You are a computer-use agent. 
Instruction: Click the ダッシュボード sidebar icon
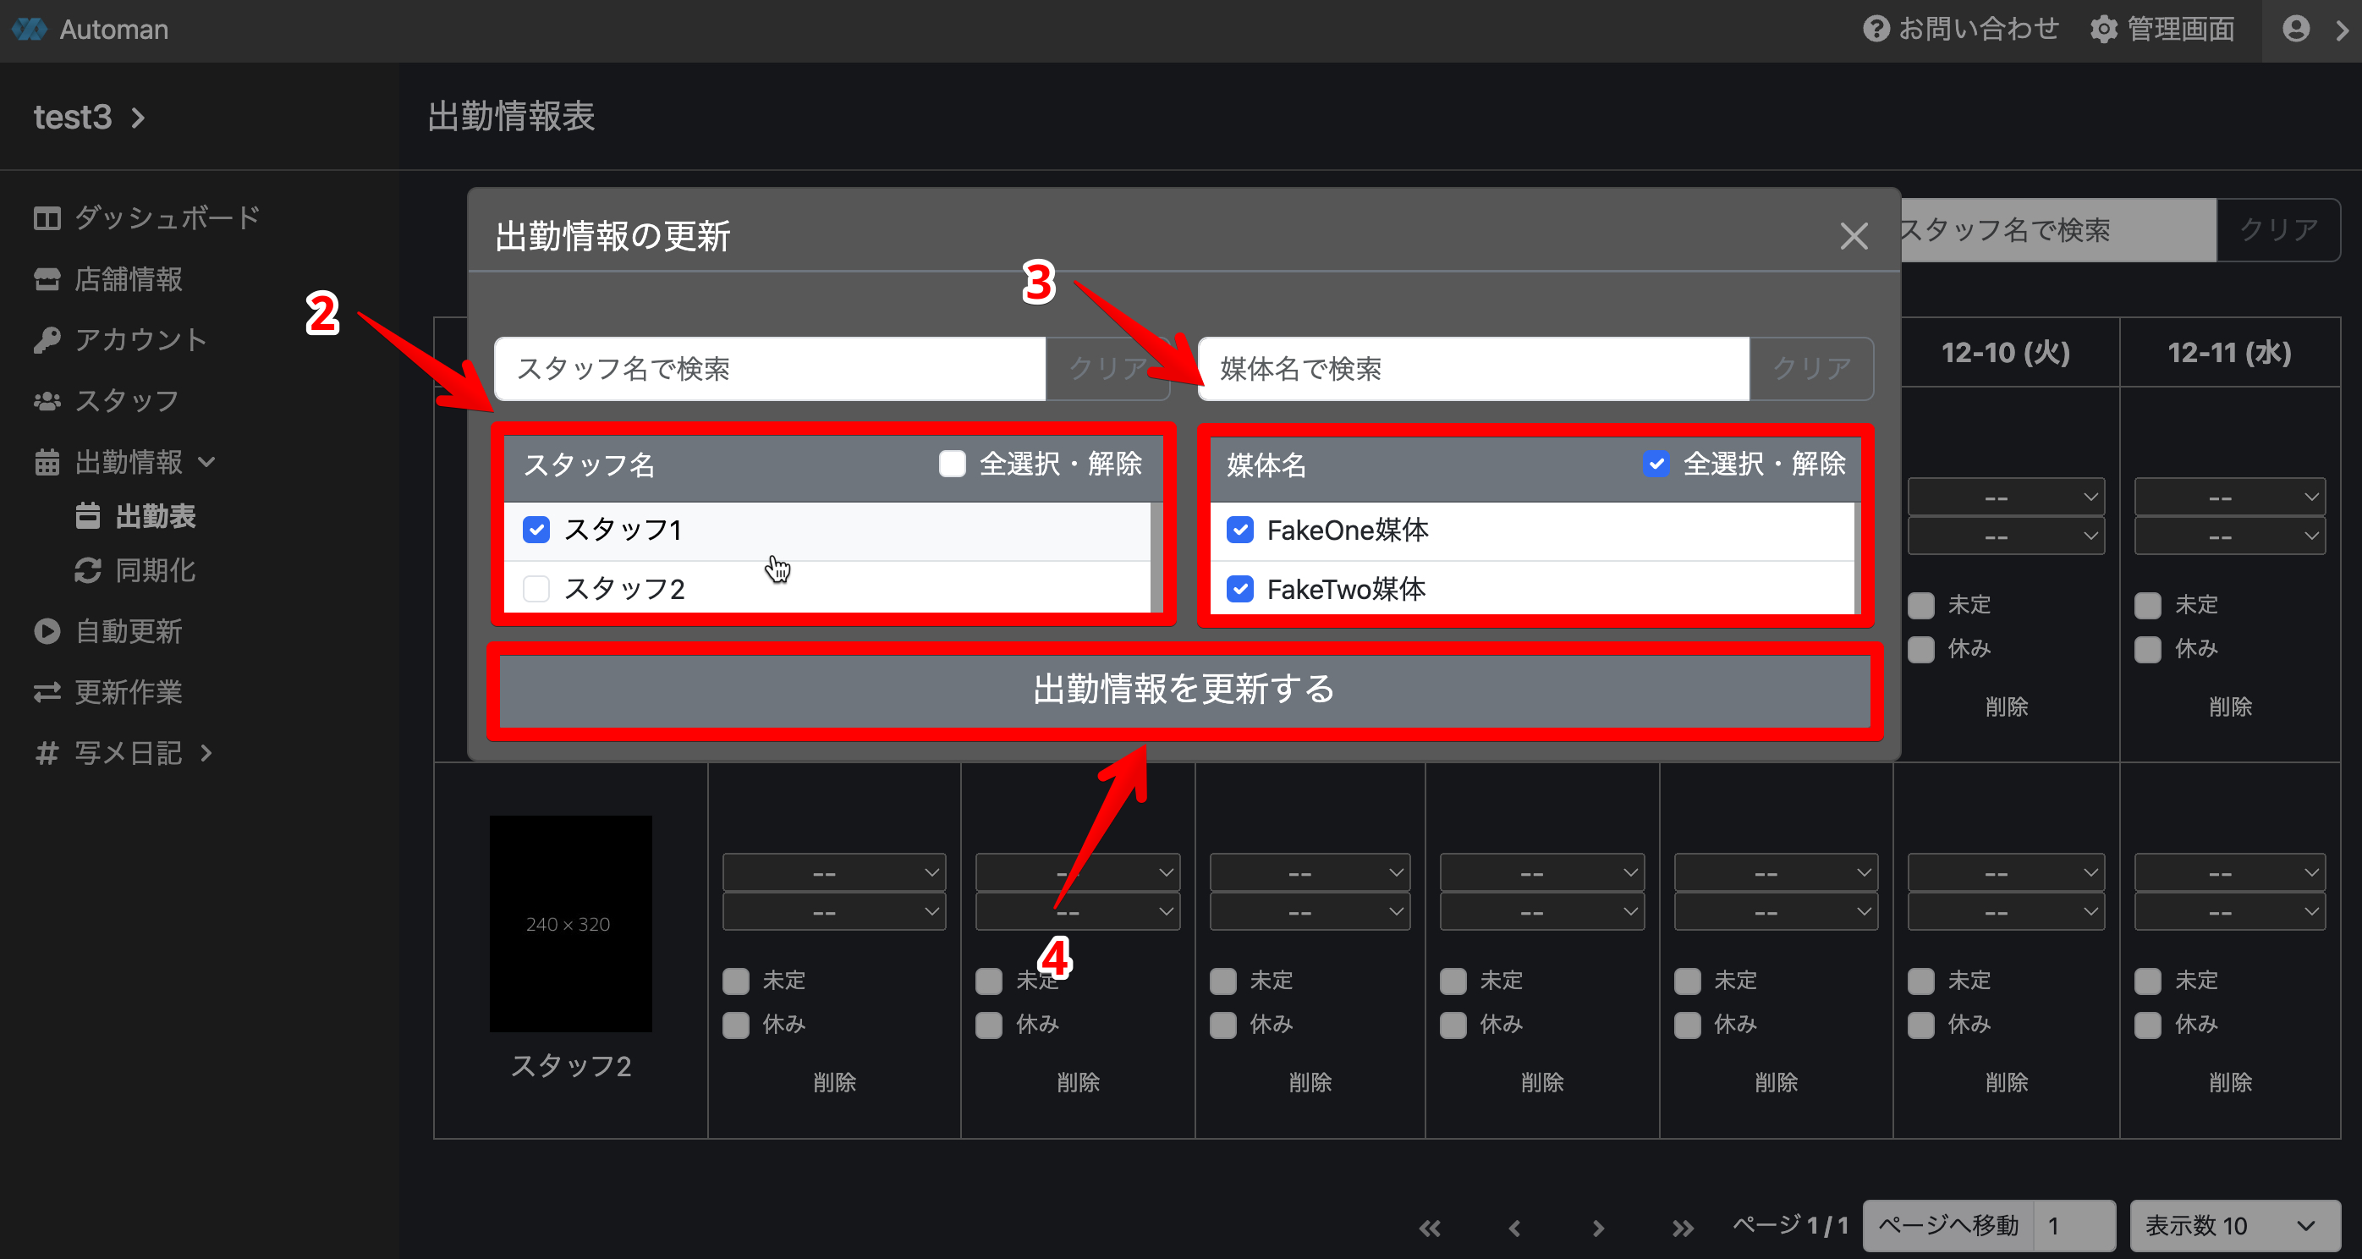point(47,218)
